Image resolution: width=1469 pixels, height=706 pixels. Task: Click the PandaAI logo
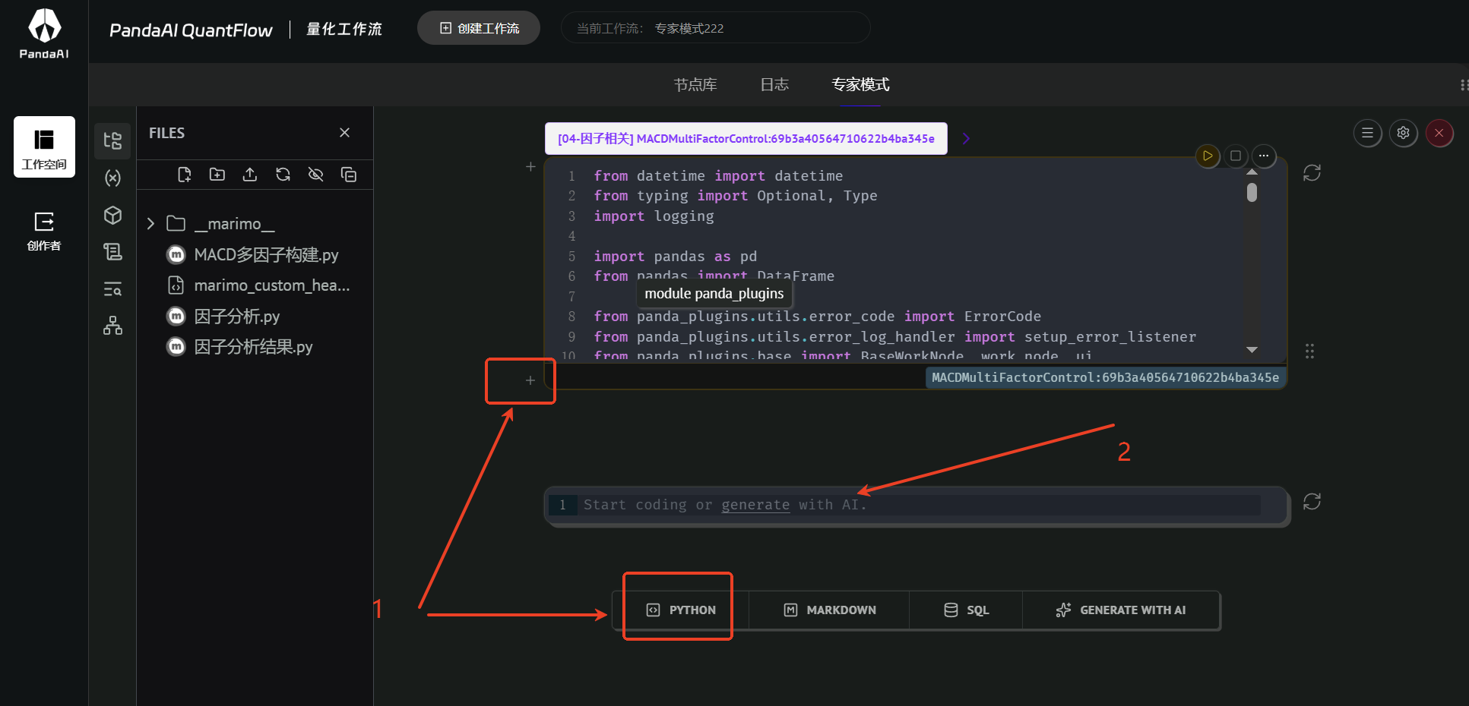[44, 33]
